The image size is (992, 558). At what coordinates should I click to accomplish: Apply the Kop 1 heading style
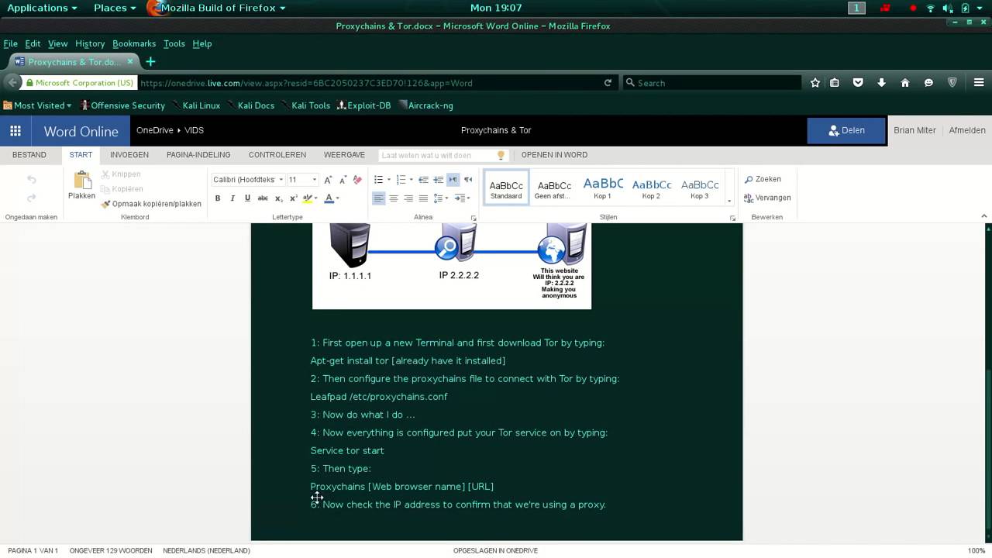602,187
